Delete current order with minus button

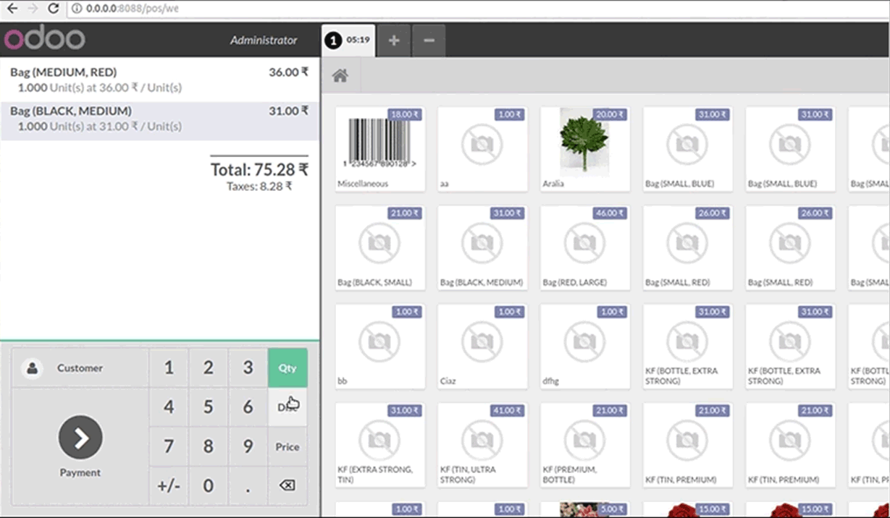pos(429,41)
